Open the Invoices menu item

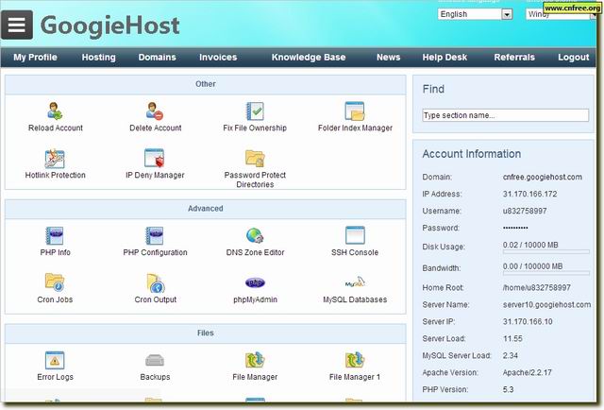218,58
